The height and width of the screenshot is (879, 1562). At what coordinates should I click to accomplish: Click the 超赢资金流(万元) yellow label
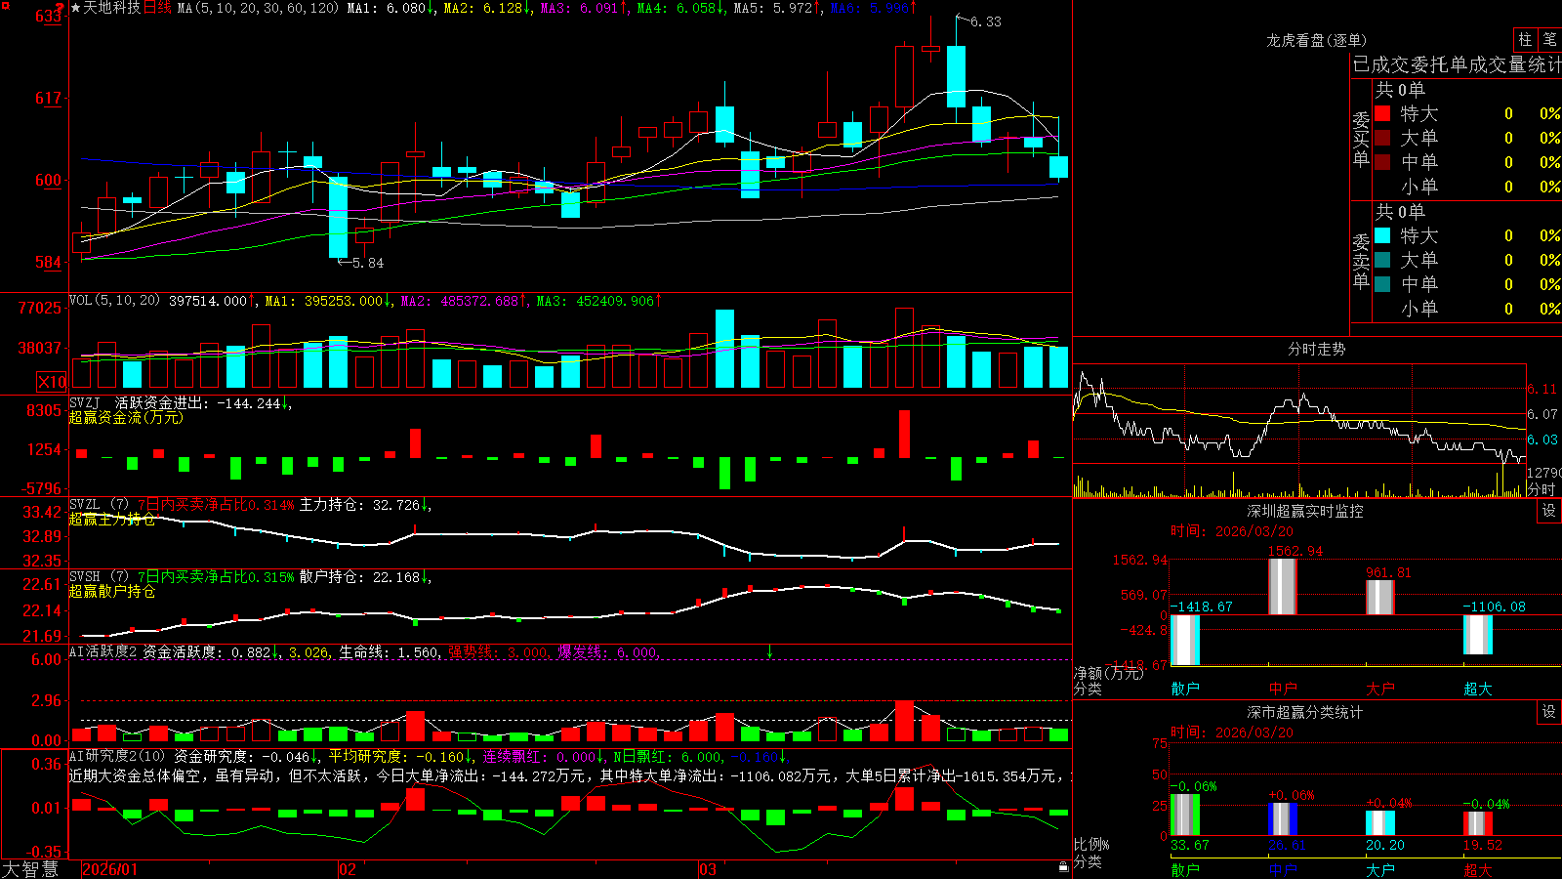click(126, 417)
